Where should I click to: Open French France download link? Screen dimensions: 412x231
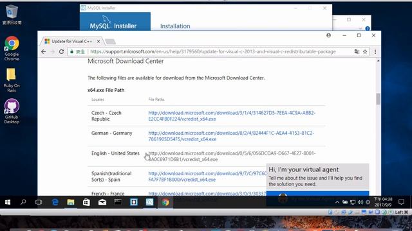point(207,193)
